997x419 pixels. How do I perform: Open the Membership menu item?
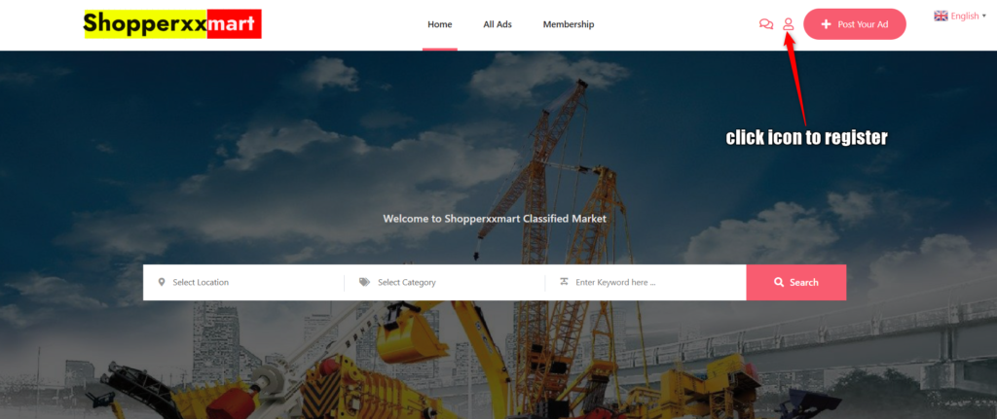tap(569, 24)
